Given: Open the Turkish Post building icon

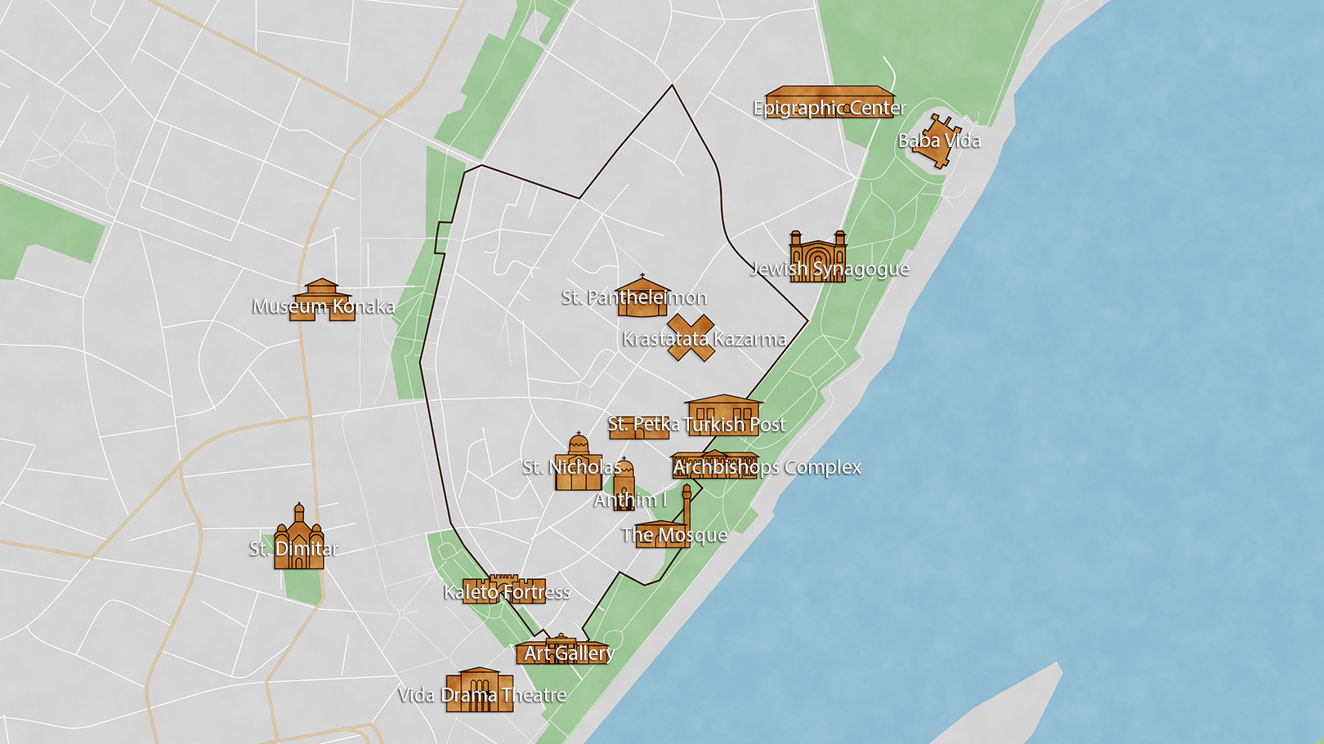Looking at the screenshot, I should pyautogui.click(x=724, y=414).
